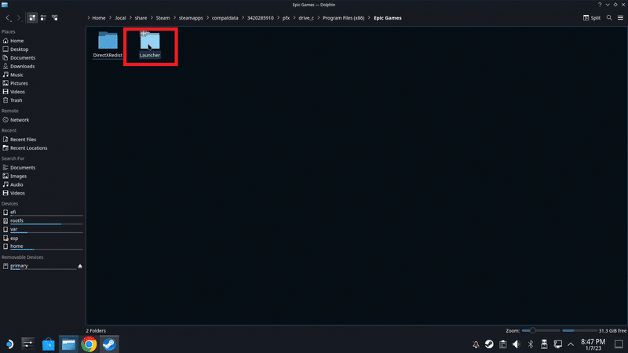Navigate to 3420285910 in breadcrumb

pyautogui.click(x=261, y=17)
